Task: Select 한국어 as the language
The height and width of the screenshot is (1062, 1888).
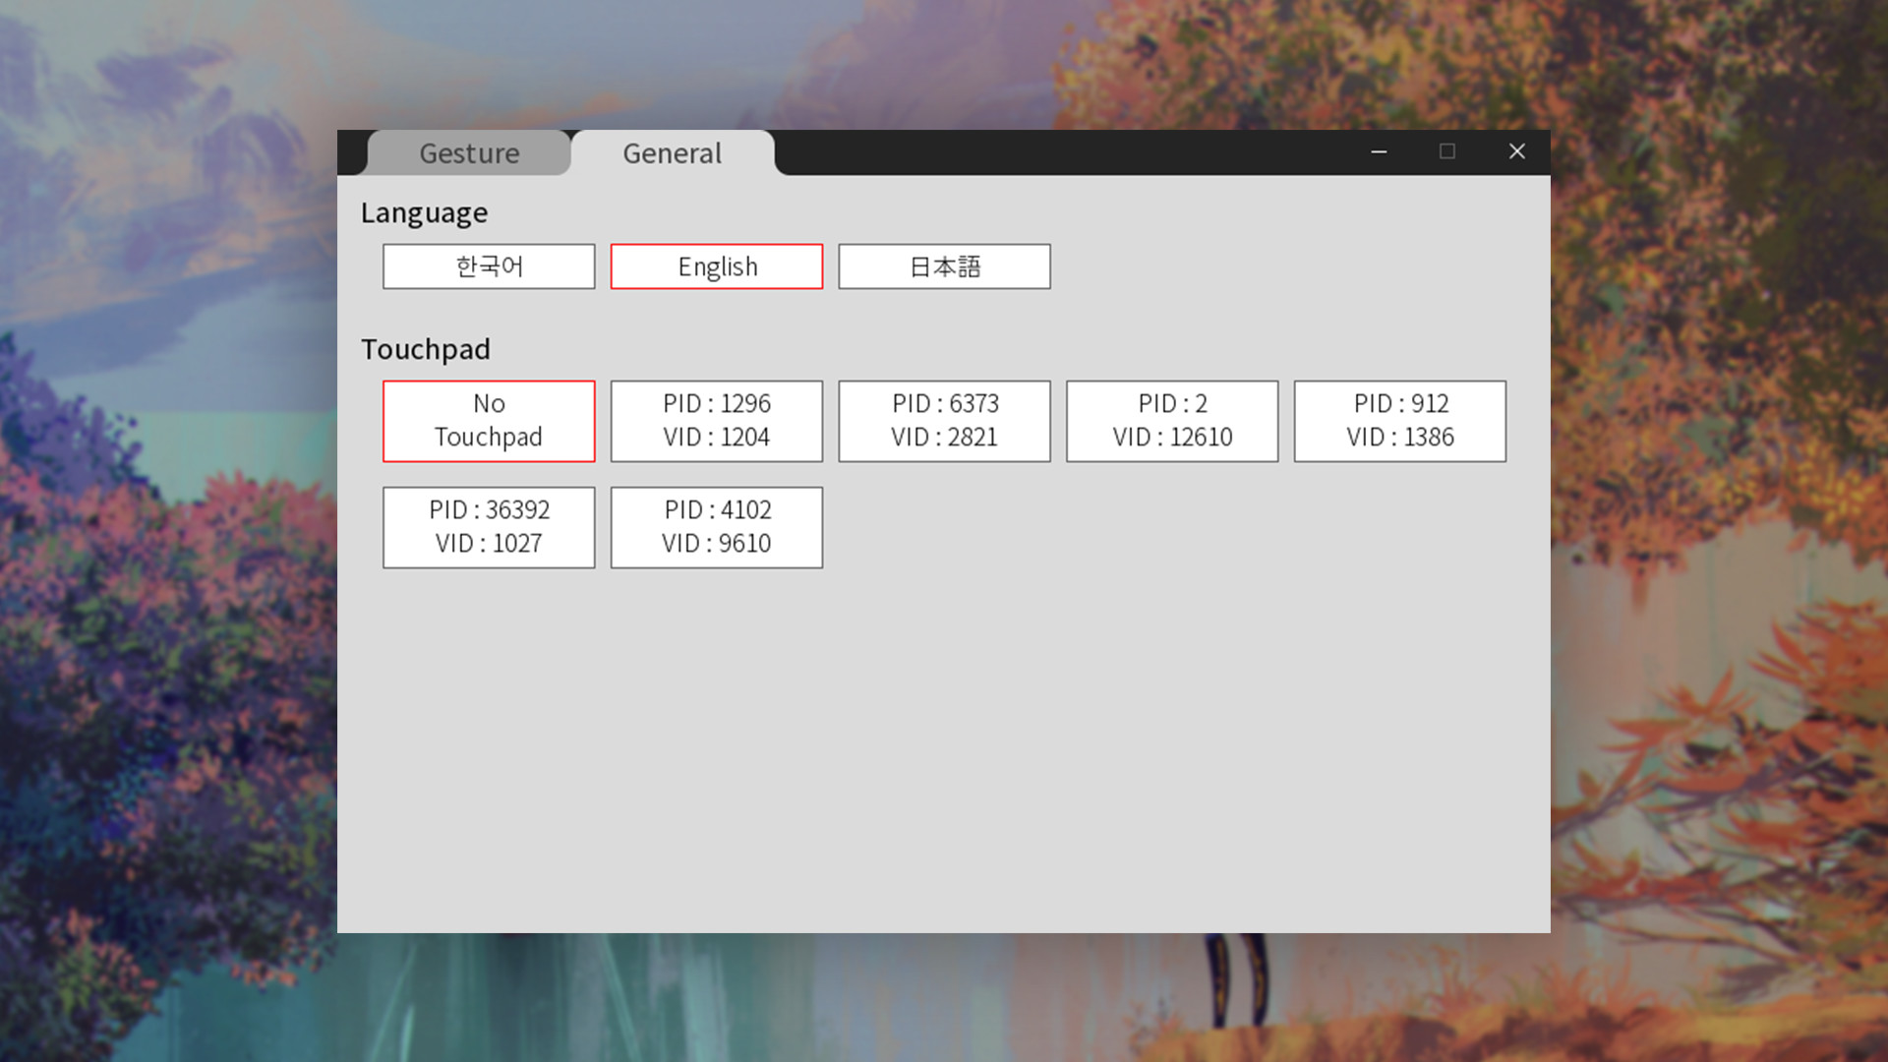Action: tap(489, 266)
